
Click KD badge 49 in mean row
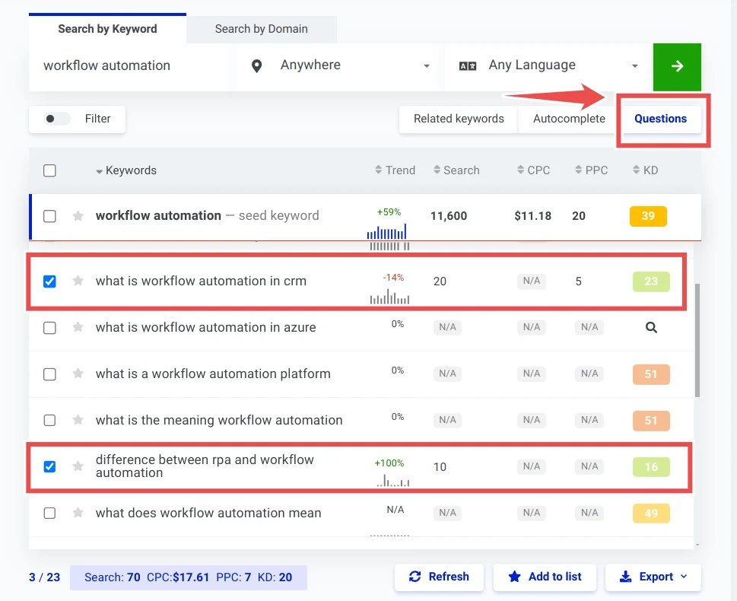tap(651, 513)
